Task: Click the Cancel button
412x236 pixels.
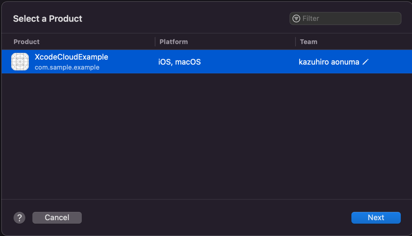Action: pos(57,218)
